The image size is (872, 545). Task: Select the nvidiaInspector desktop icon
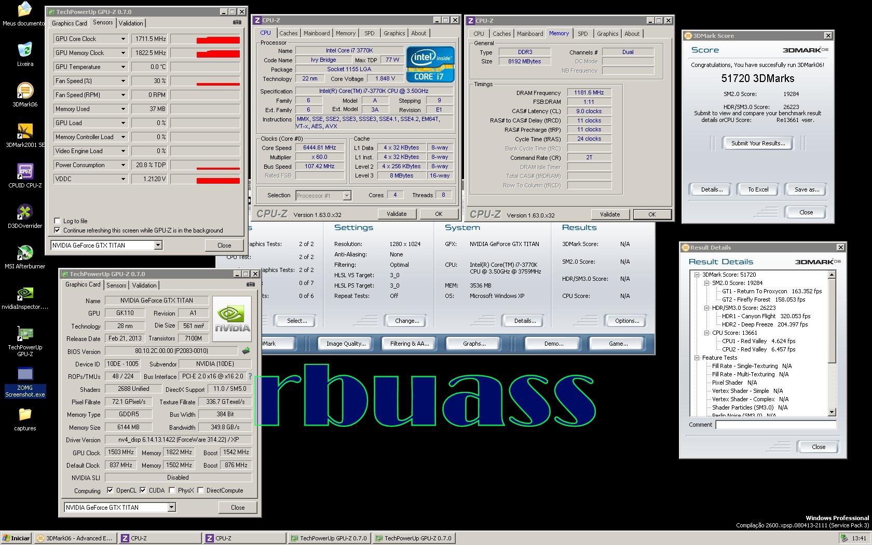[25, 297]
